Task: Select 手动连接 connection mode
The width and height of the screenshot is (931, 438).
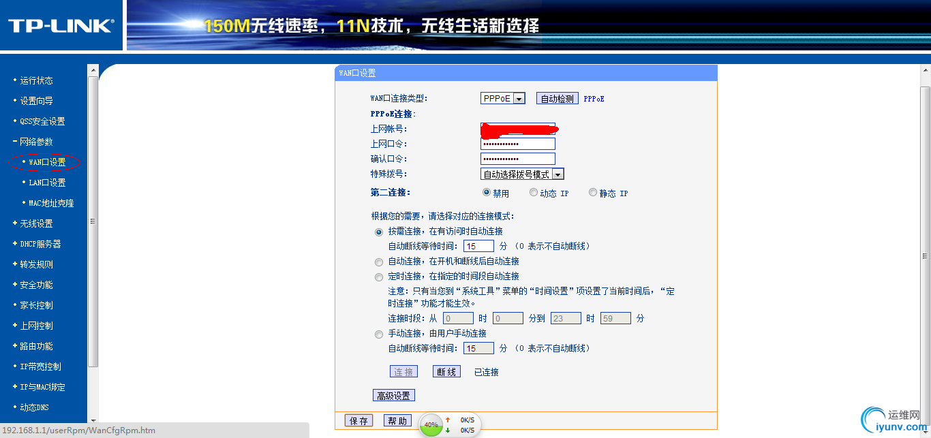Action: click(x=379, y=334)
